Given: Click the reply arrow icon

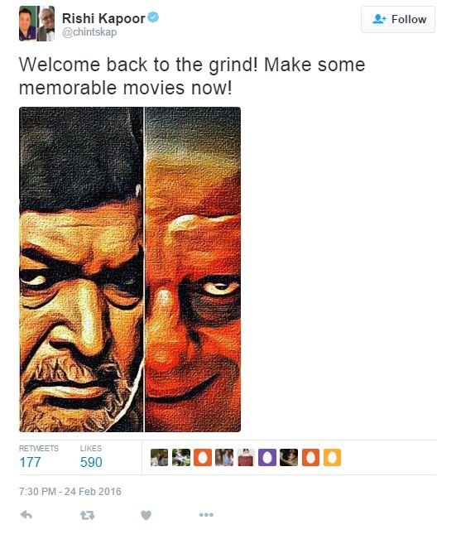Looking at the screenshot, I should (x=26, y=515).
